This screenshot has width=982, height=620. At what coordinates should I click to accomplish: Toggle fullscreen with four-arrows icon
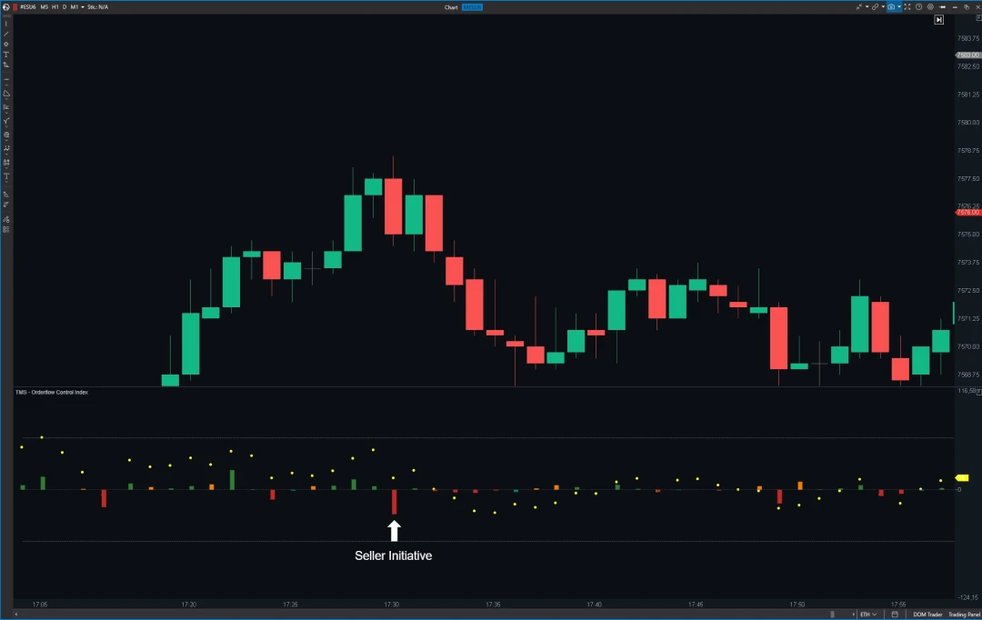click(907, 7)
